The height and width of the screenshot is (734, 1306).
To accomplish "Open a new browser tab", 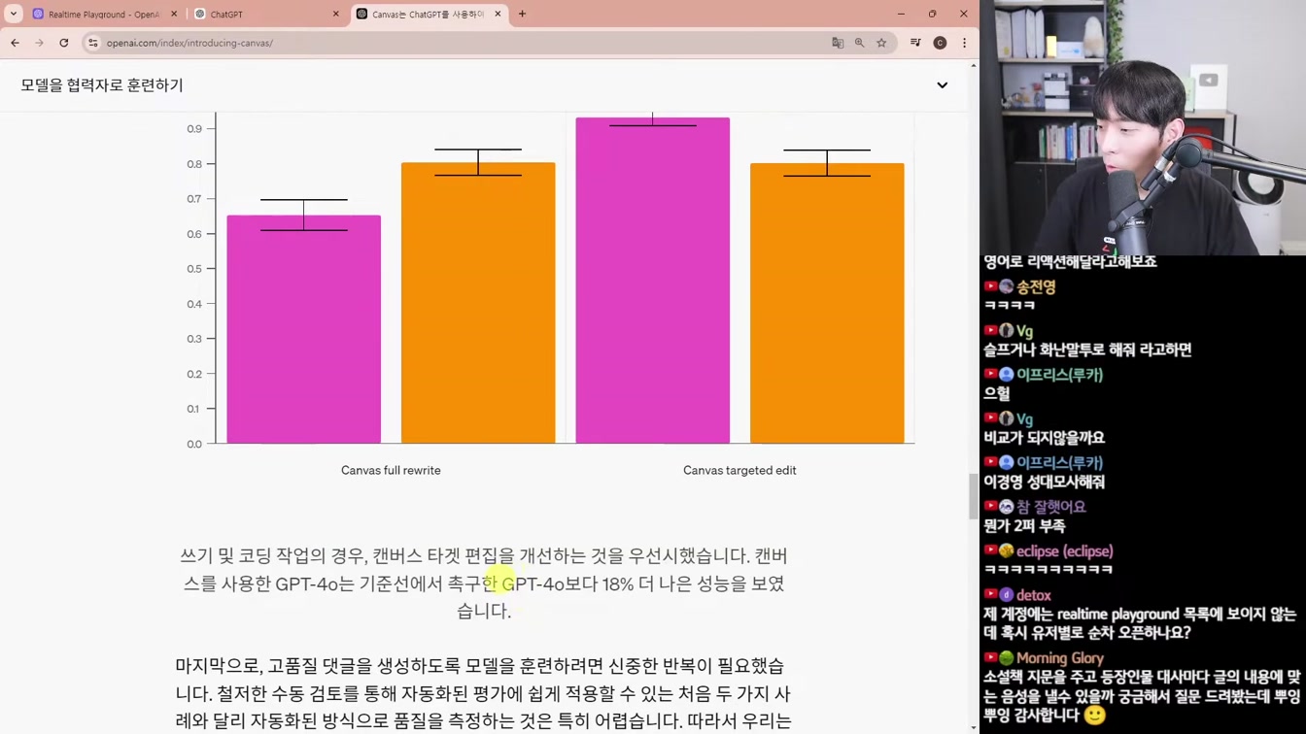I will tap(522, 15).
